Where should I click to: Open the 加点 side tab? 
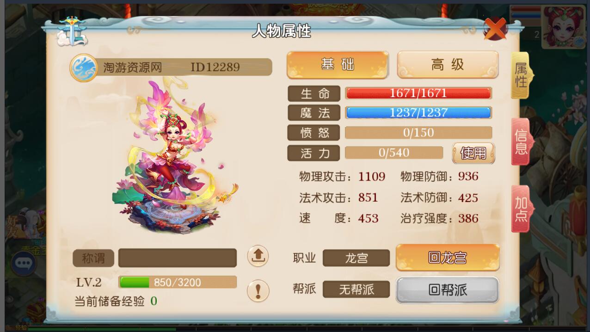(522, 209)
